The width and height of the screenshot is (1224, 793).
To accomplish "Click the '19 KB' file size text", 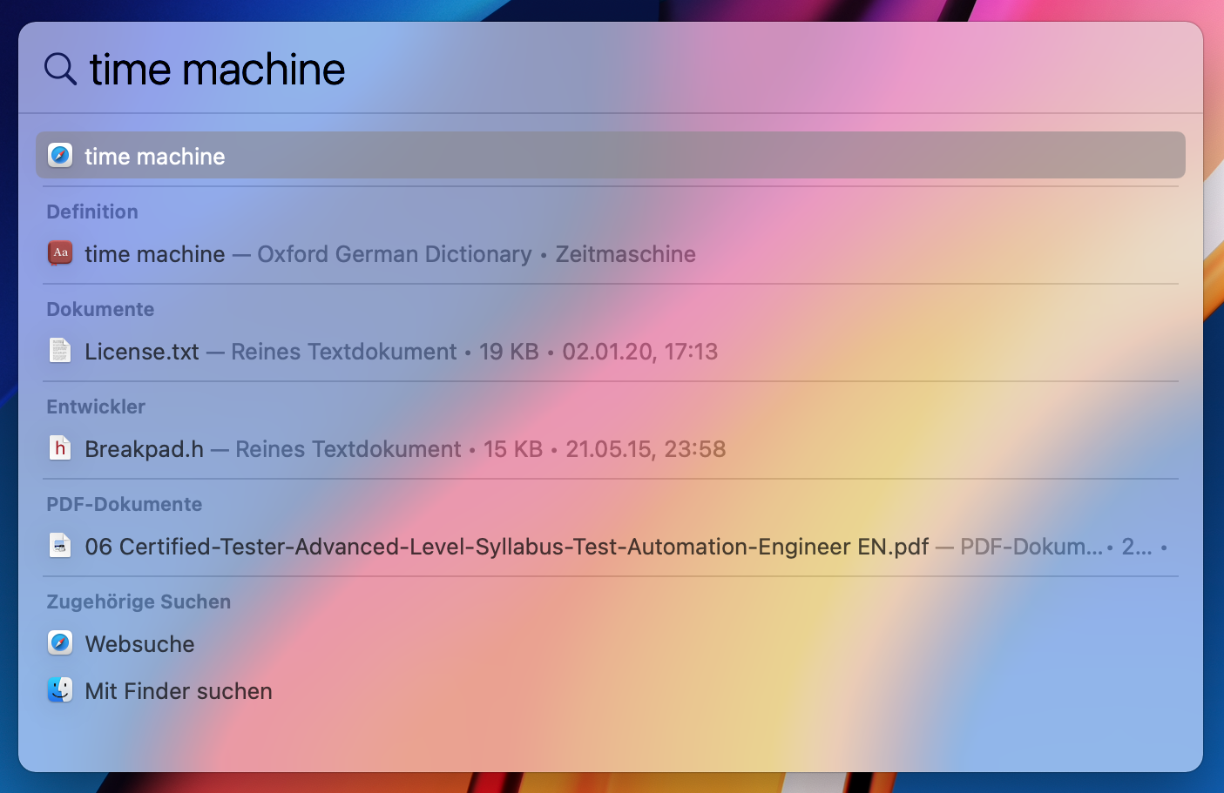I will tap(509, 351).
